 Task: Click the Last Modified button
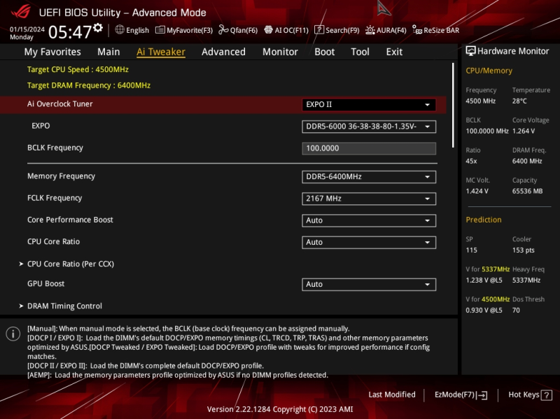point(392,395)
